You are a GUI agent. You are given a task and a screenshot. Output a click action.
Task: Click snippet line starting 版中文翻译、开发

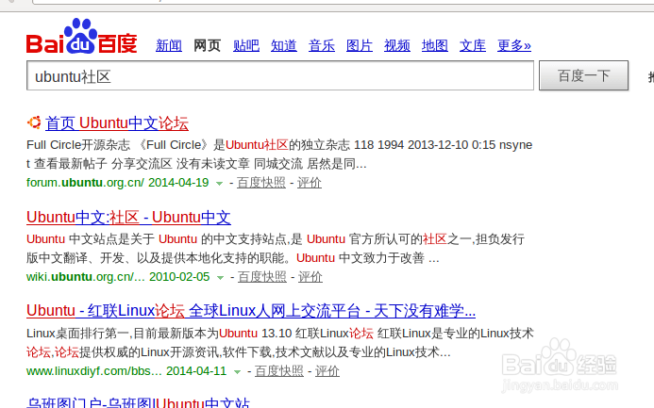point(233,258)
